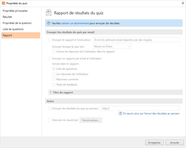Click the Annuler button
The height and width of the screenshot is (148, 186).
175,142
